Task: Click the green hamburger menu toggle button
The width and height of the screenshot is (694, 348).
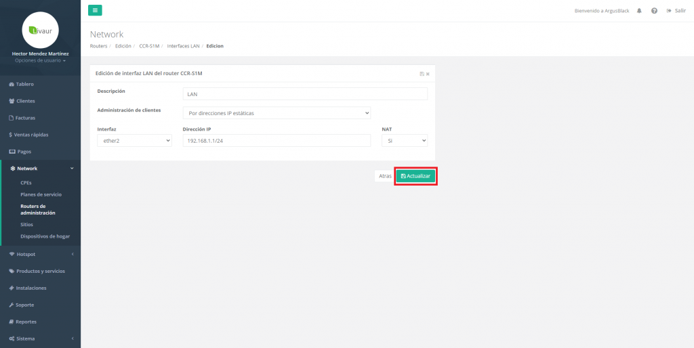Action: 95,10
